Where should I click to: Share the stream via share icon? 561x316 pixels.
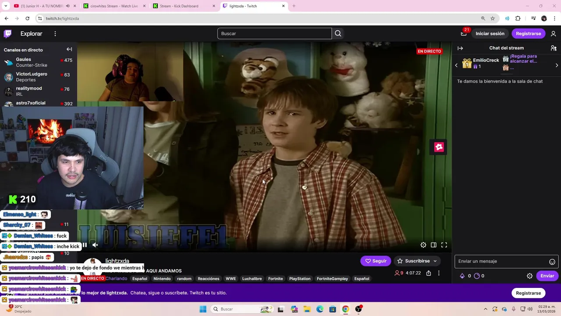[429, 273]
